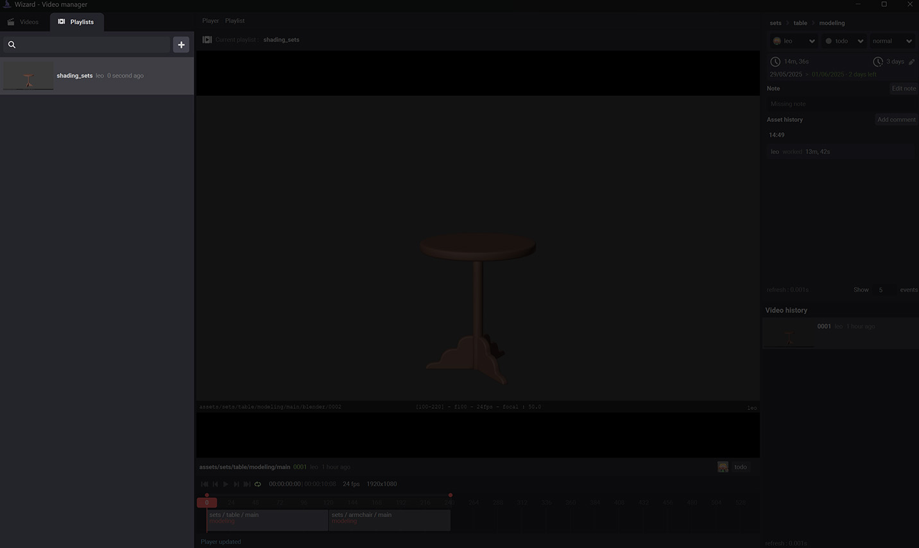Toggle the loop playback icon
919x548 pixels.
pos(258,484)
